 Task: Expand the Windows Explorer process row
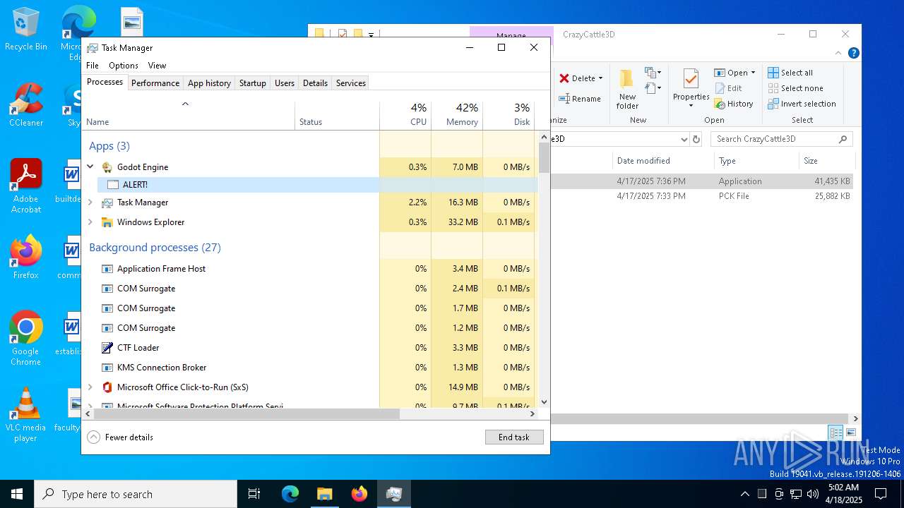pyautogui.click(x=90, y=222)
